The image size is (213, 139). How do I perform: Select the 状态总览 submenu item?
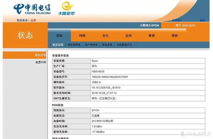(x=58, y=45)
